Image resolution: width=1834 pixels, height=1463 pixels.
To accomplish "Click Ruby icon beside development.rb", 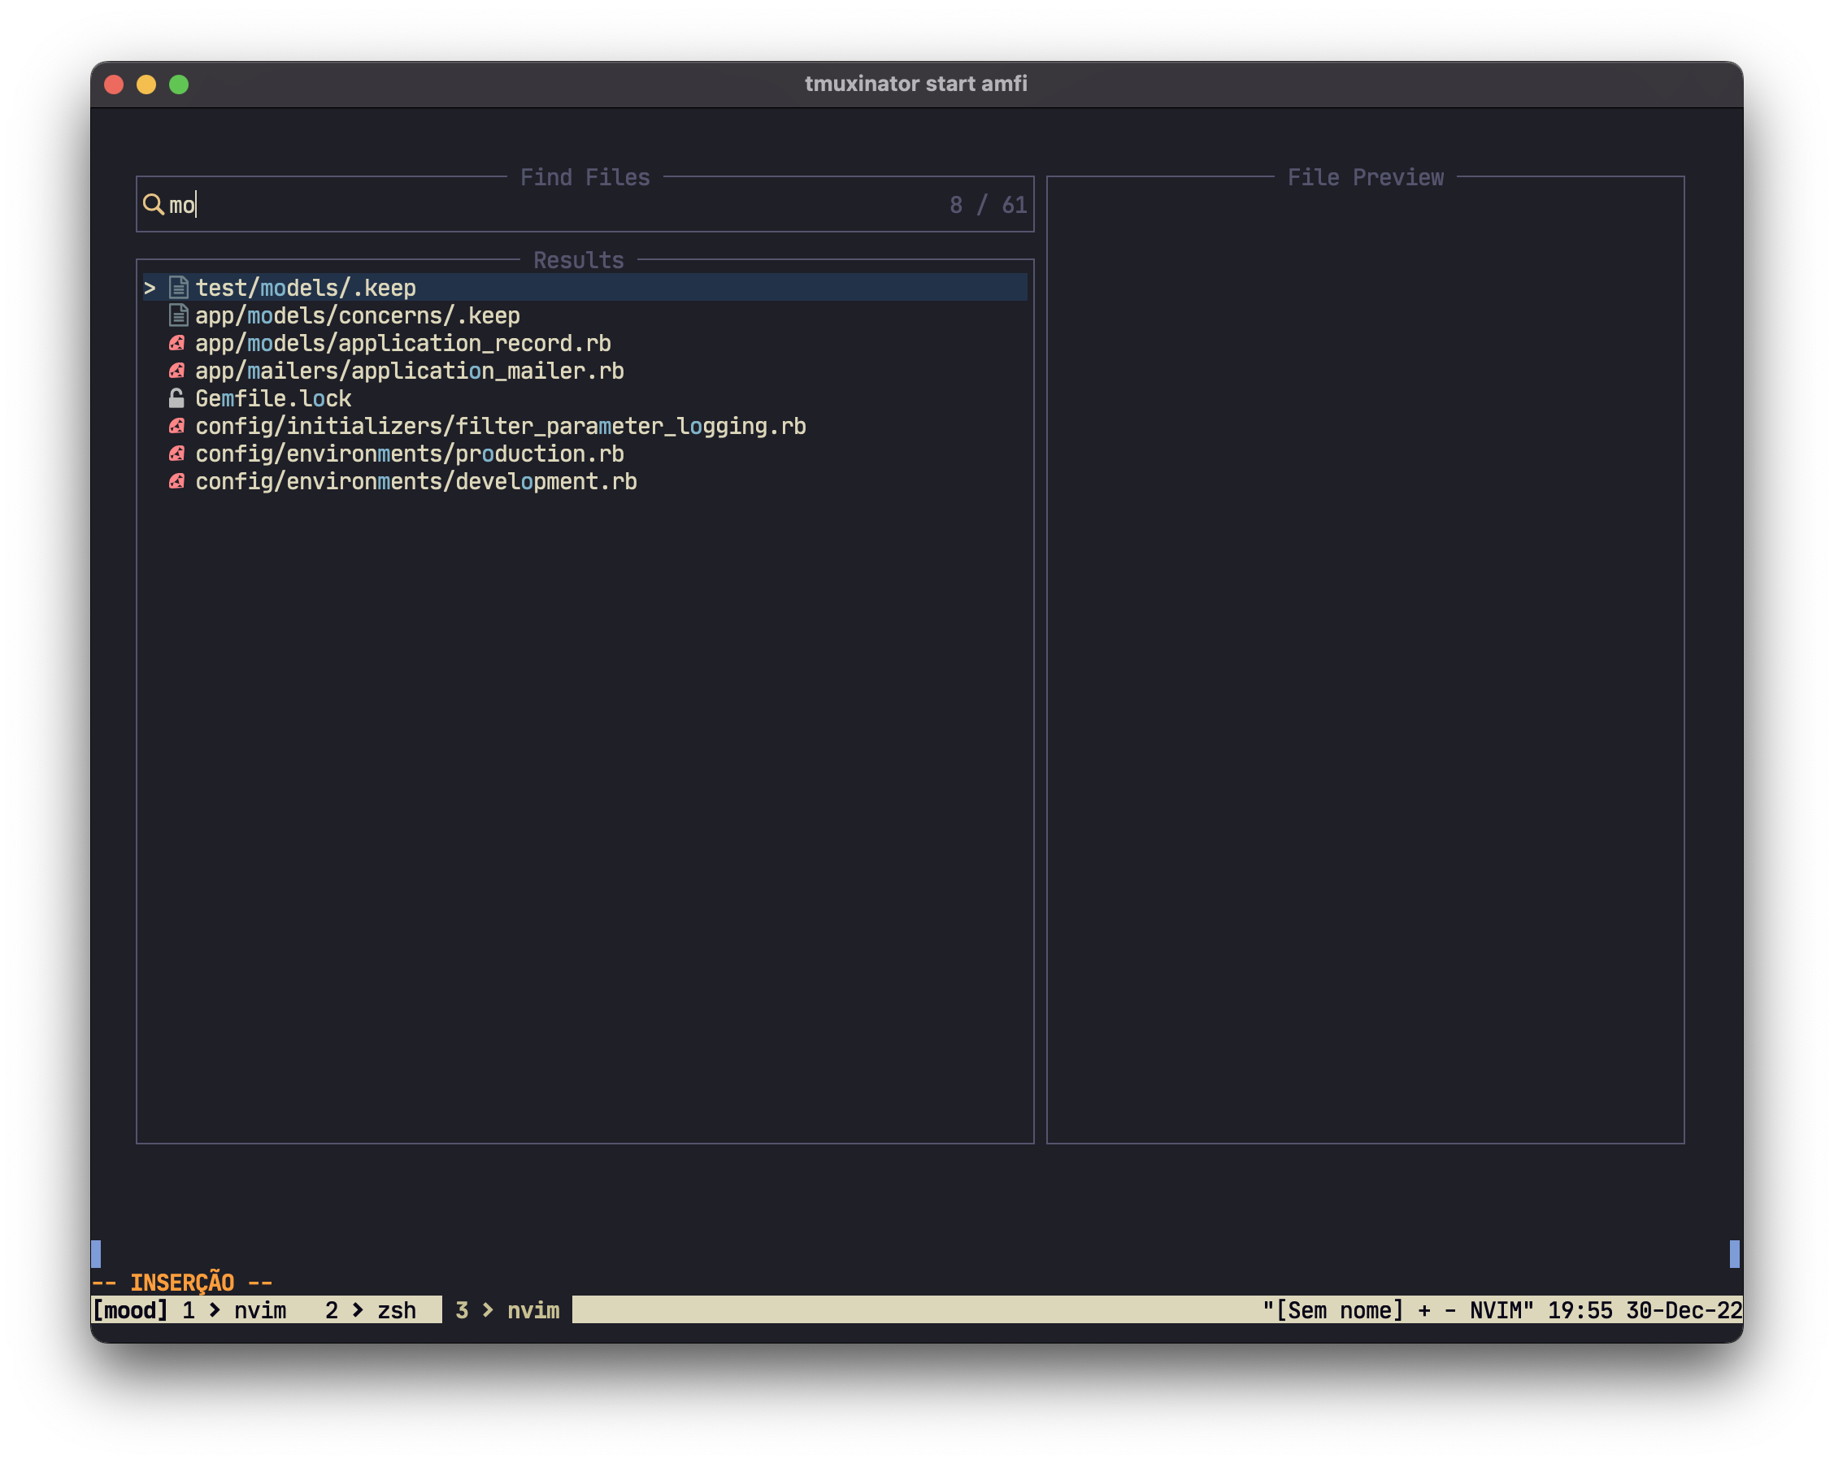I will coord(177,481).
